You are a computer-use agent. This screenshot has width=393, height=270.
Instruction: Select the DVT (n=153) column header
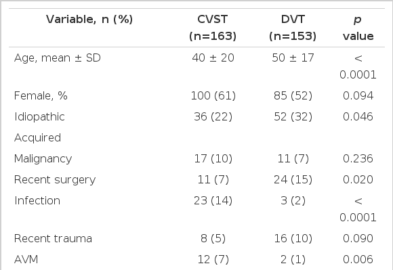293,28
